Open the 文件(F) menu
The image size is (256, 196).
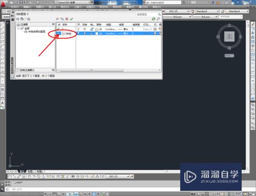[x=14, y=7]
